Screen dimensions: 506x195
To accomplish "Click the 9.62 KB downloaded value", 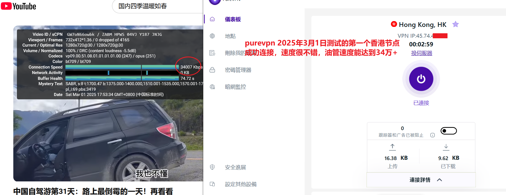I will pyautogui.click(x=449, y=158).
